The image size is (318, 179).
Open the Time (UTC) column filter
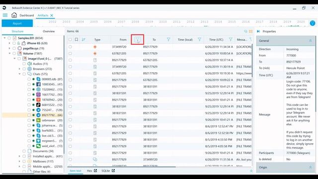[231, 40]
